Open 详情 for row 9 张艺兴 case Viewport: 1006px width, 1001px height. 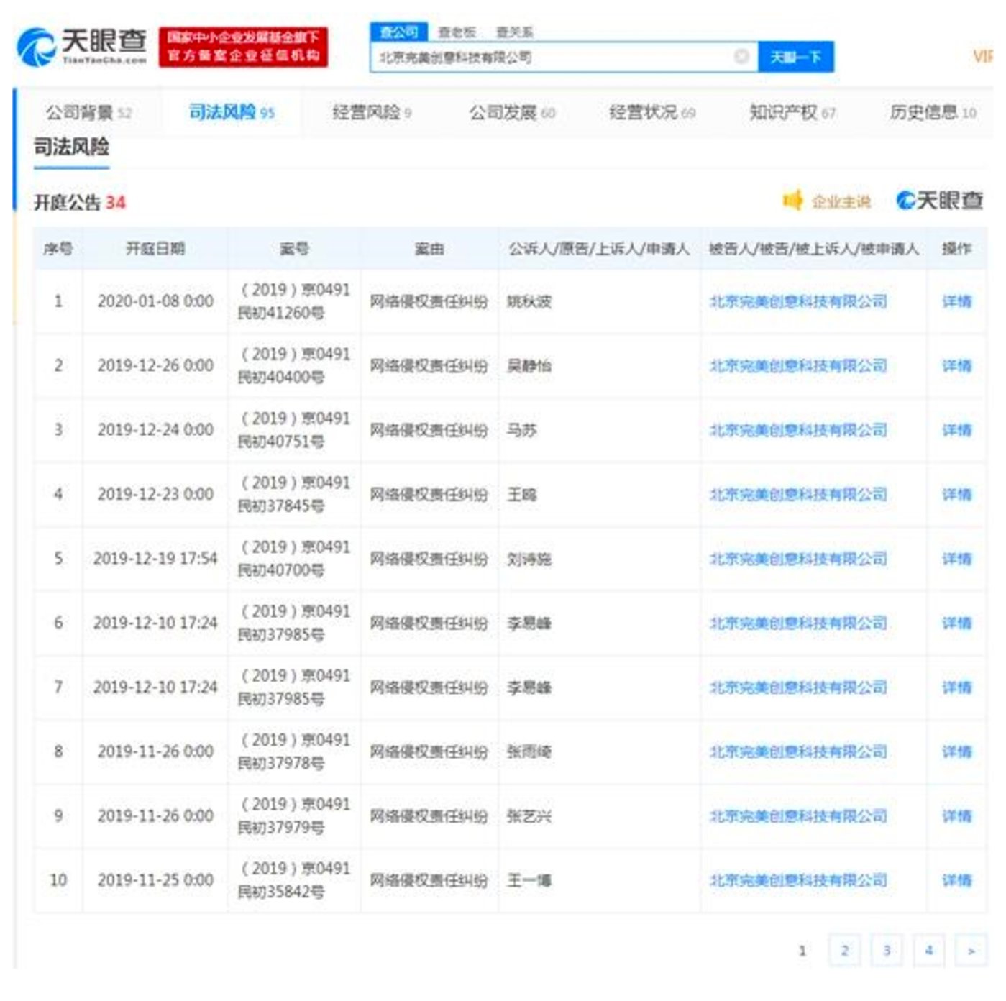pyautogui.click(x=956, y=816)
